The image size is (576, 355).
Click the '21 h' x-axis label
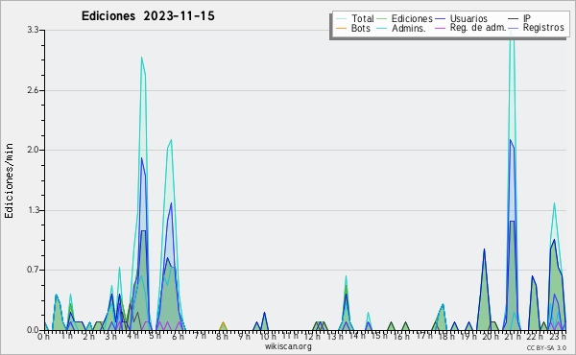513,336
